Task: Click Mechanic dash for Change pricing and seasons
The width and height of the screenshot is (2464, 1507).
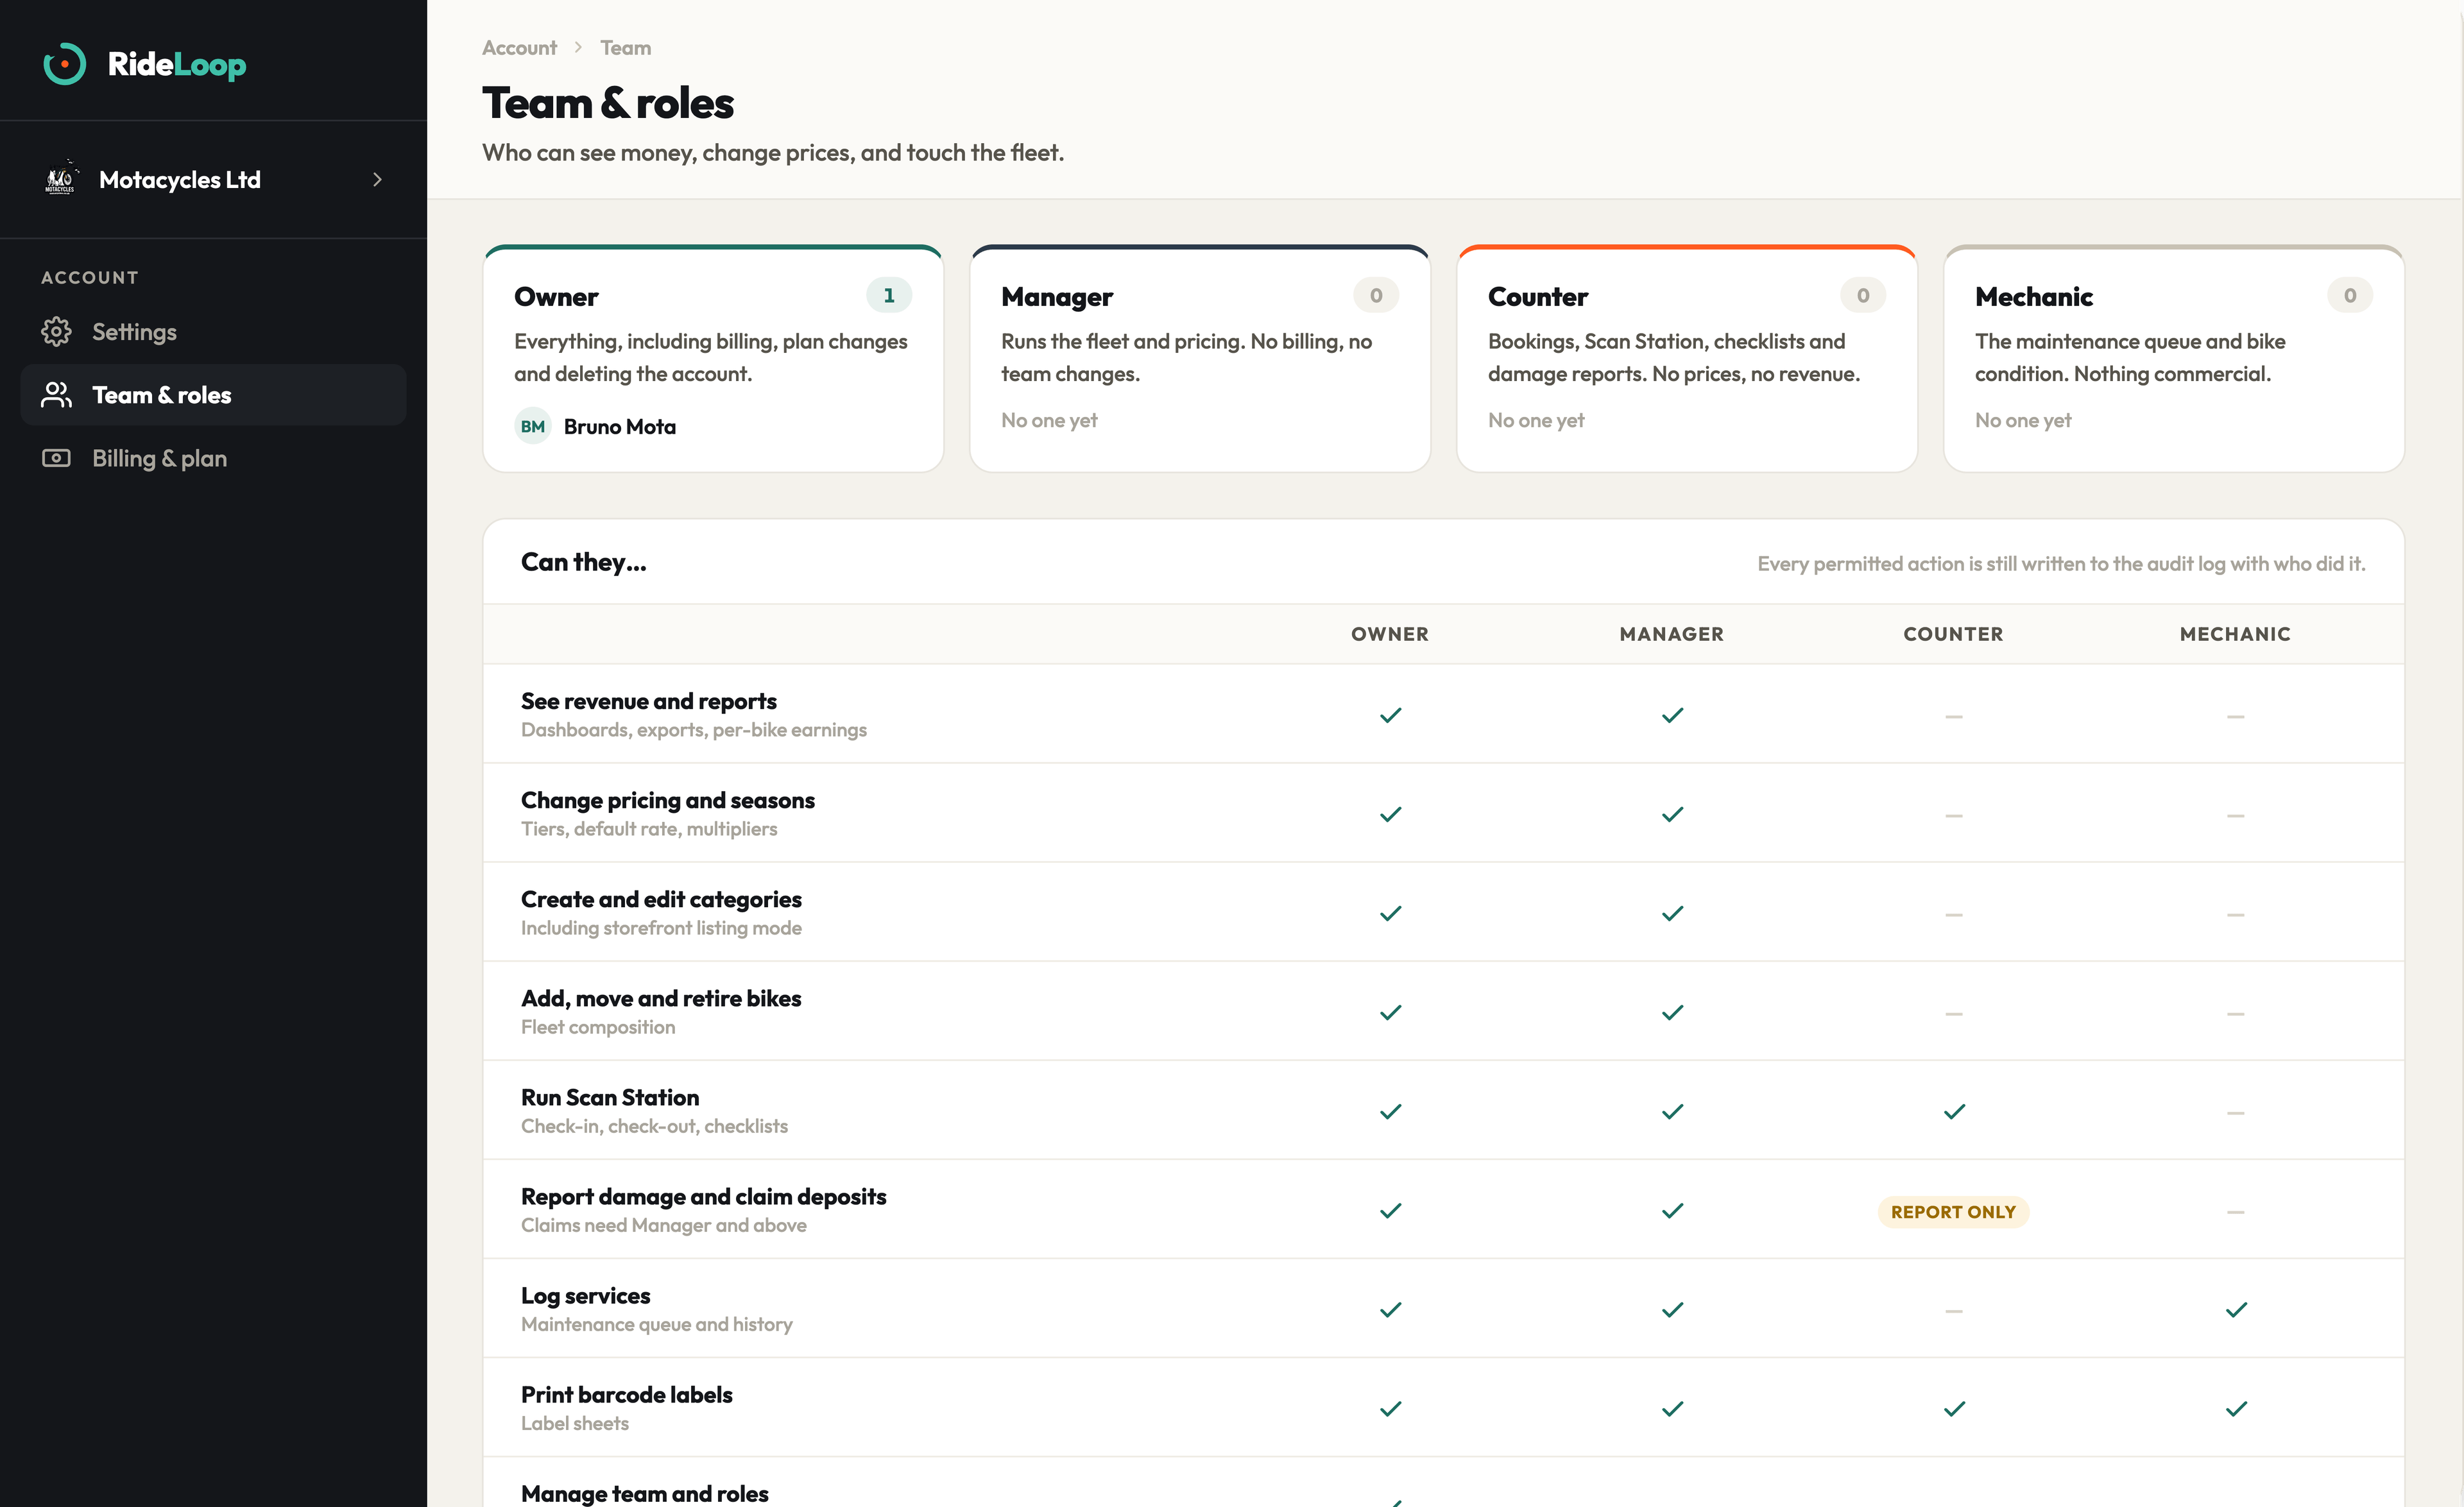Action: (x=2236, y=816)
